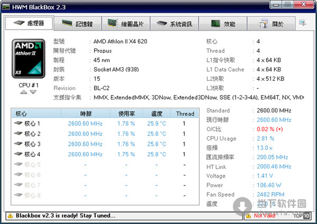This screenshot has height=224, width=317.
Task: Click the Power value 106.40 W
Action: click(269, 185)
